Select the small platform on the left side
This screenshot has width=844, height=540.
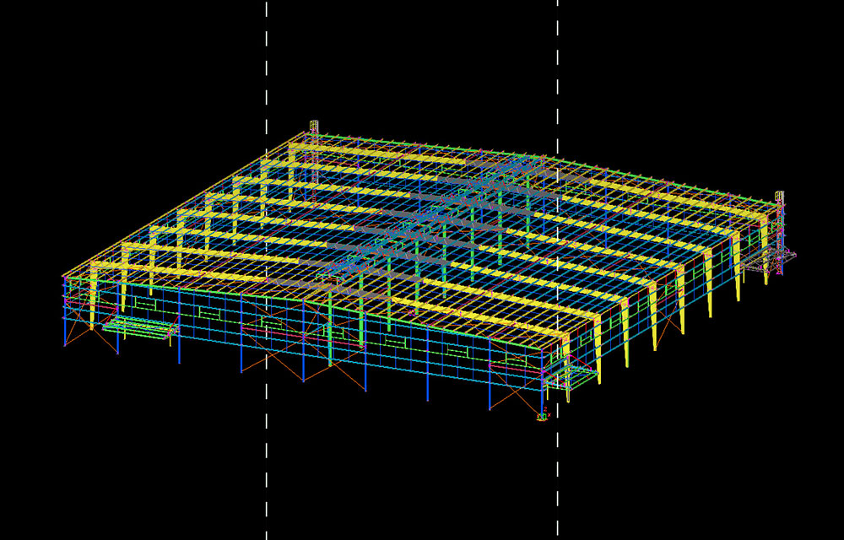pyautogui.click(x=139, y=329)
